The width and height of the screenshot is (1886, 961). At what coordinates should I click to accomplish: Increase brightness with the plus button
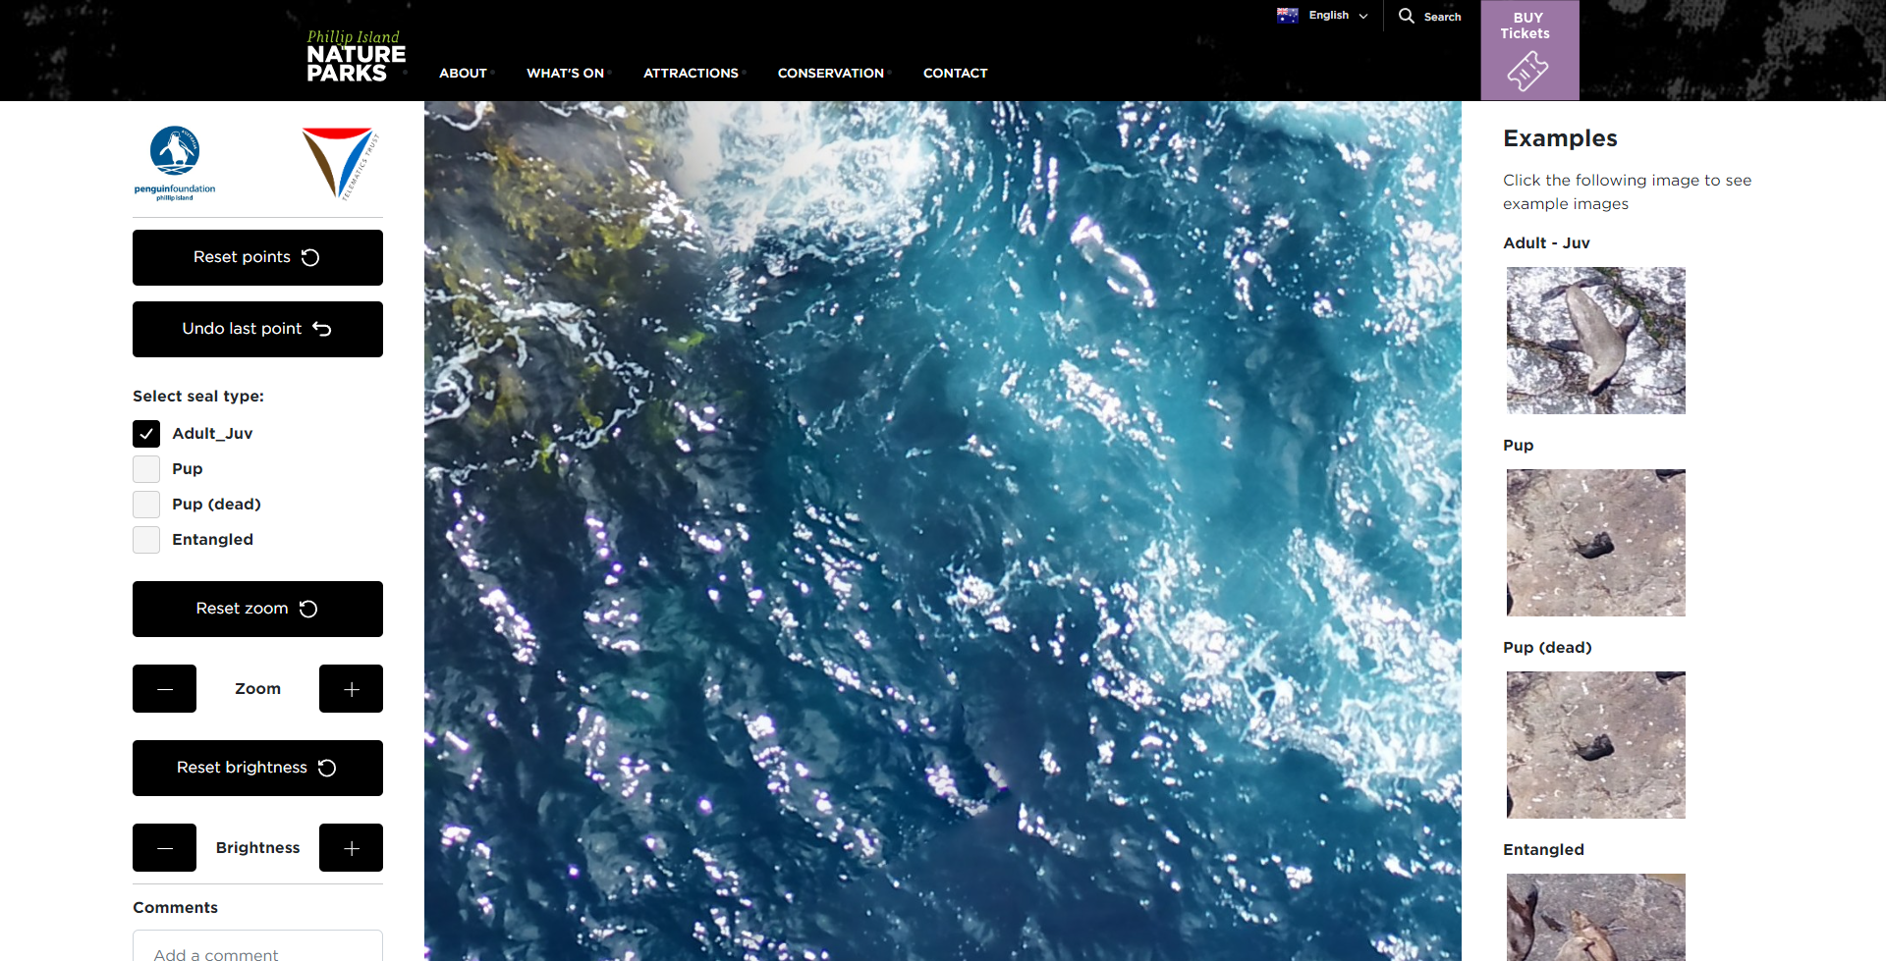[x=351, y=848]
